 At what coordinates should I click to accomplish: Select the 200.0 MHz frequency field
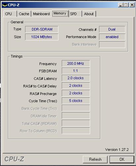(x=76, y=63)
